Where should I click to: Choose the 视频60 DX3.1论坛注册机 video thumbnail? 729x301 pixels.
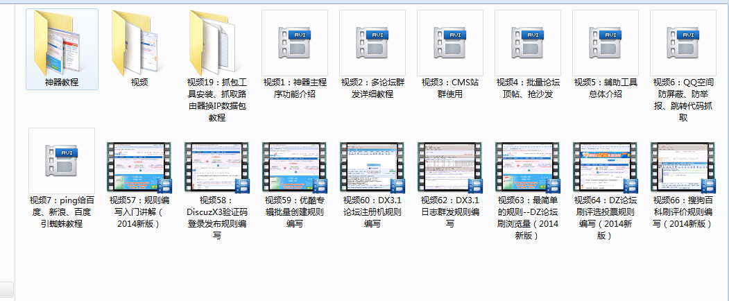(372, 166)
